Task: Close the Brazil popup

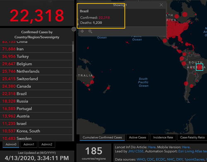Action: 161,5
